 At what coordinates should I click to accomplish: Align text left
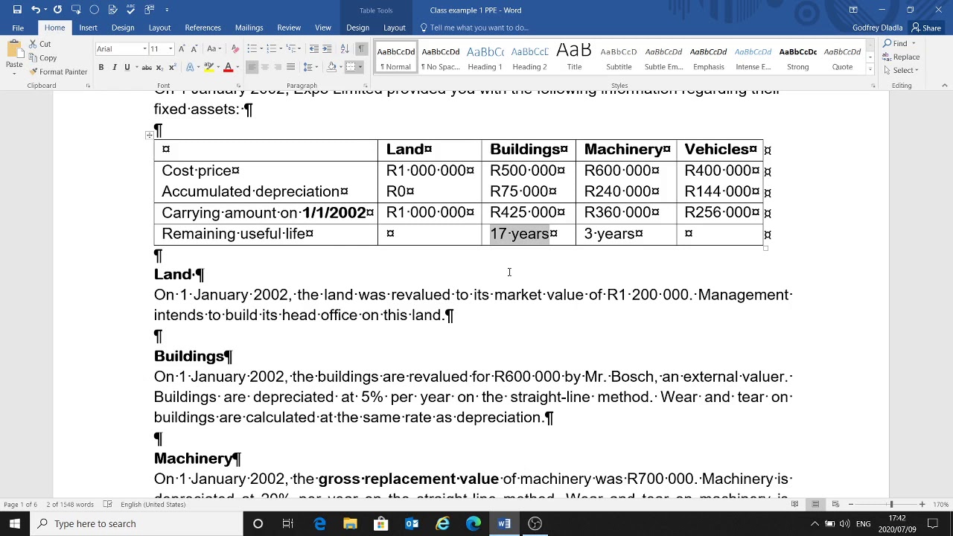[x=252, y=67]
